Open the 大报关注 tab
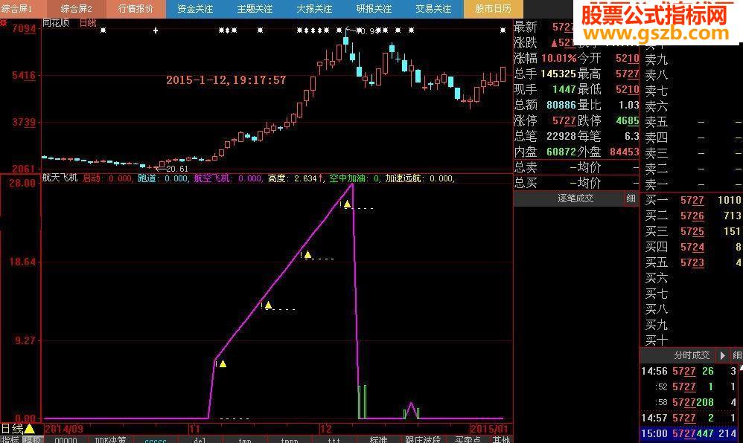Viewport: 743px width, 443px height. click(x=314, y=8)
